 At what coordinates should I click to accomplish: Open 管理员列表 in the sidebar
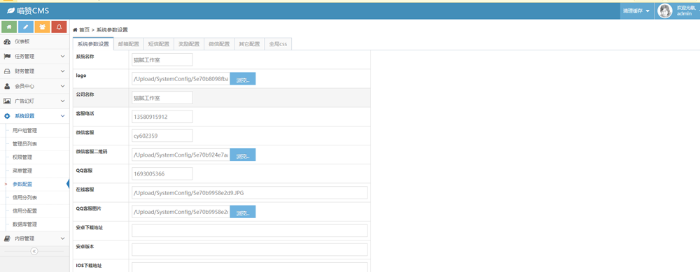pyautogui.click(x=24, y=144)
